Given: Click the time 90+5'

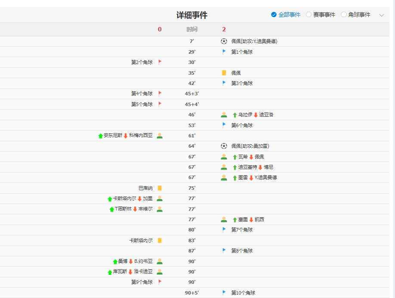Looking at the screenshot, I should [192, 293].
